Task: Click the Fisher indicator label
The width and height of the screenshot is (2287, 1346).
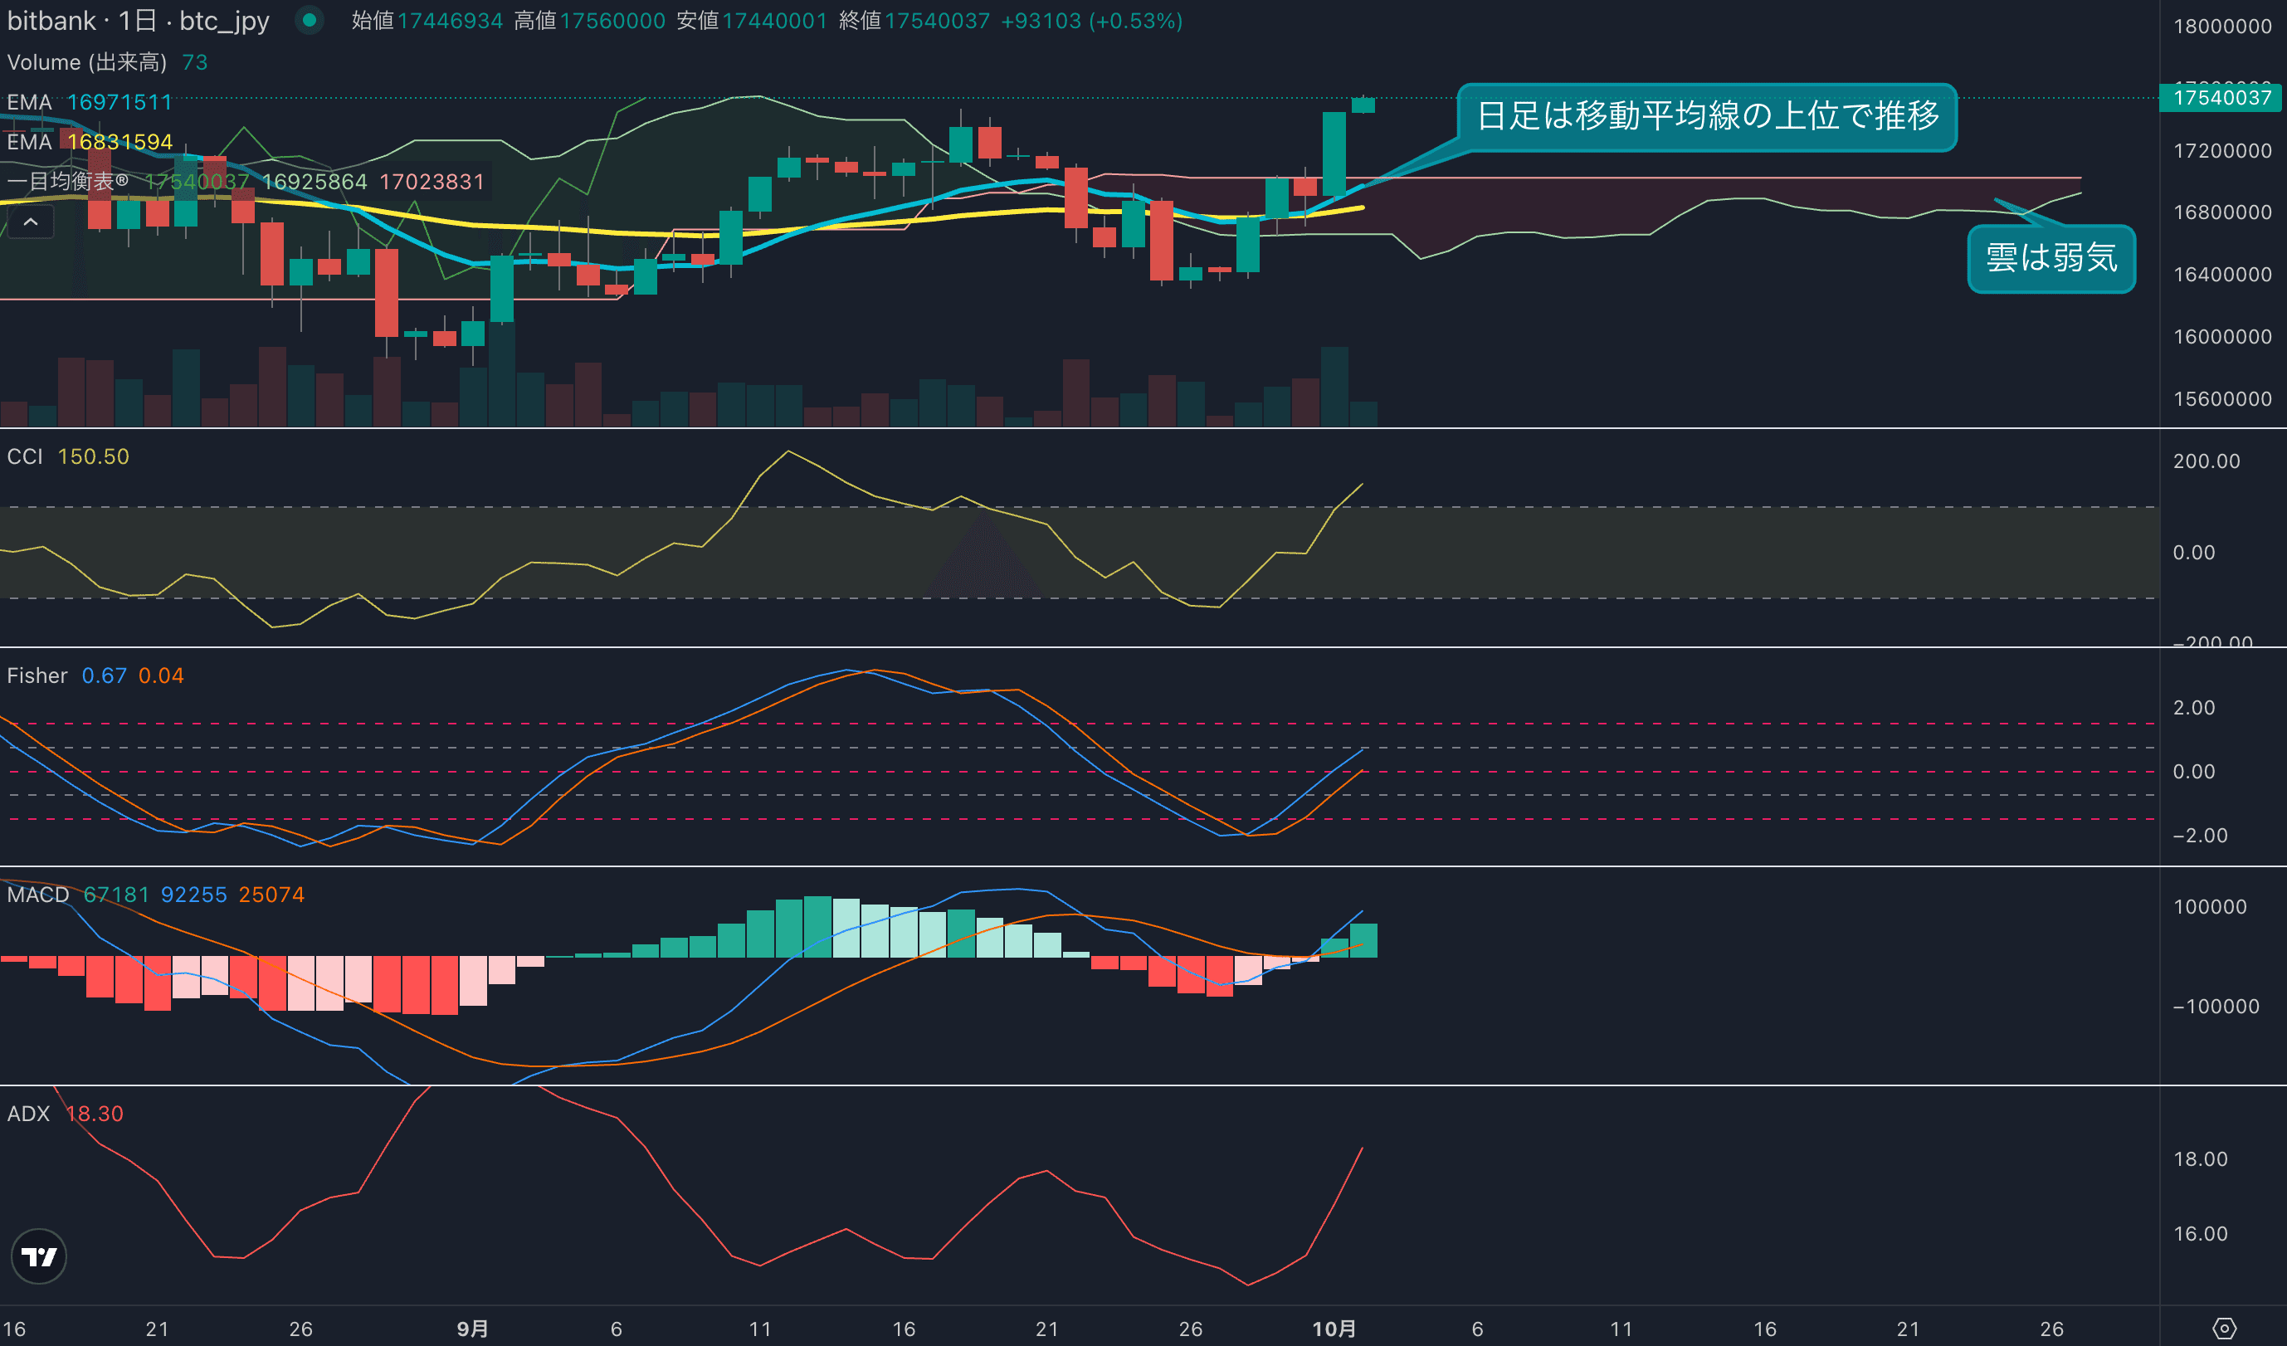Action: click(37, 675)
